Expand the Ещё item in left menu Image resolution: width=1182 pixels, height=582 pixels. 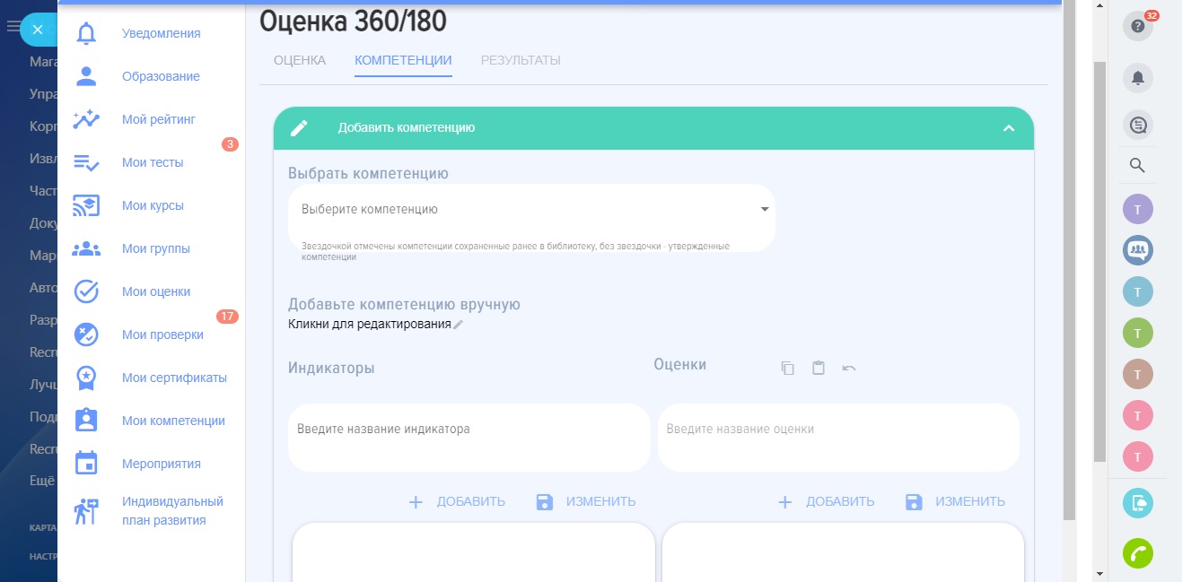click(x=42, y=481)
